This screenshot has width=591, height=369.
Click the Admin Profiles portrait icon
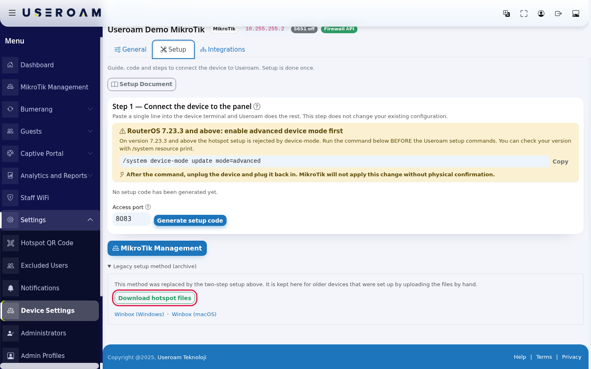click(11, 356)
